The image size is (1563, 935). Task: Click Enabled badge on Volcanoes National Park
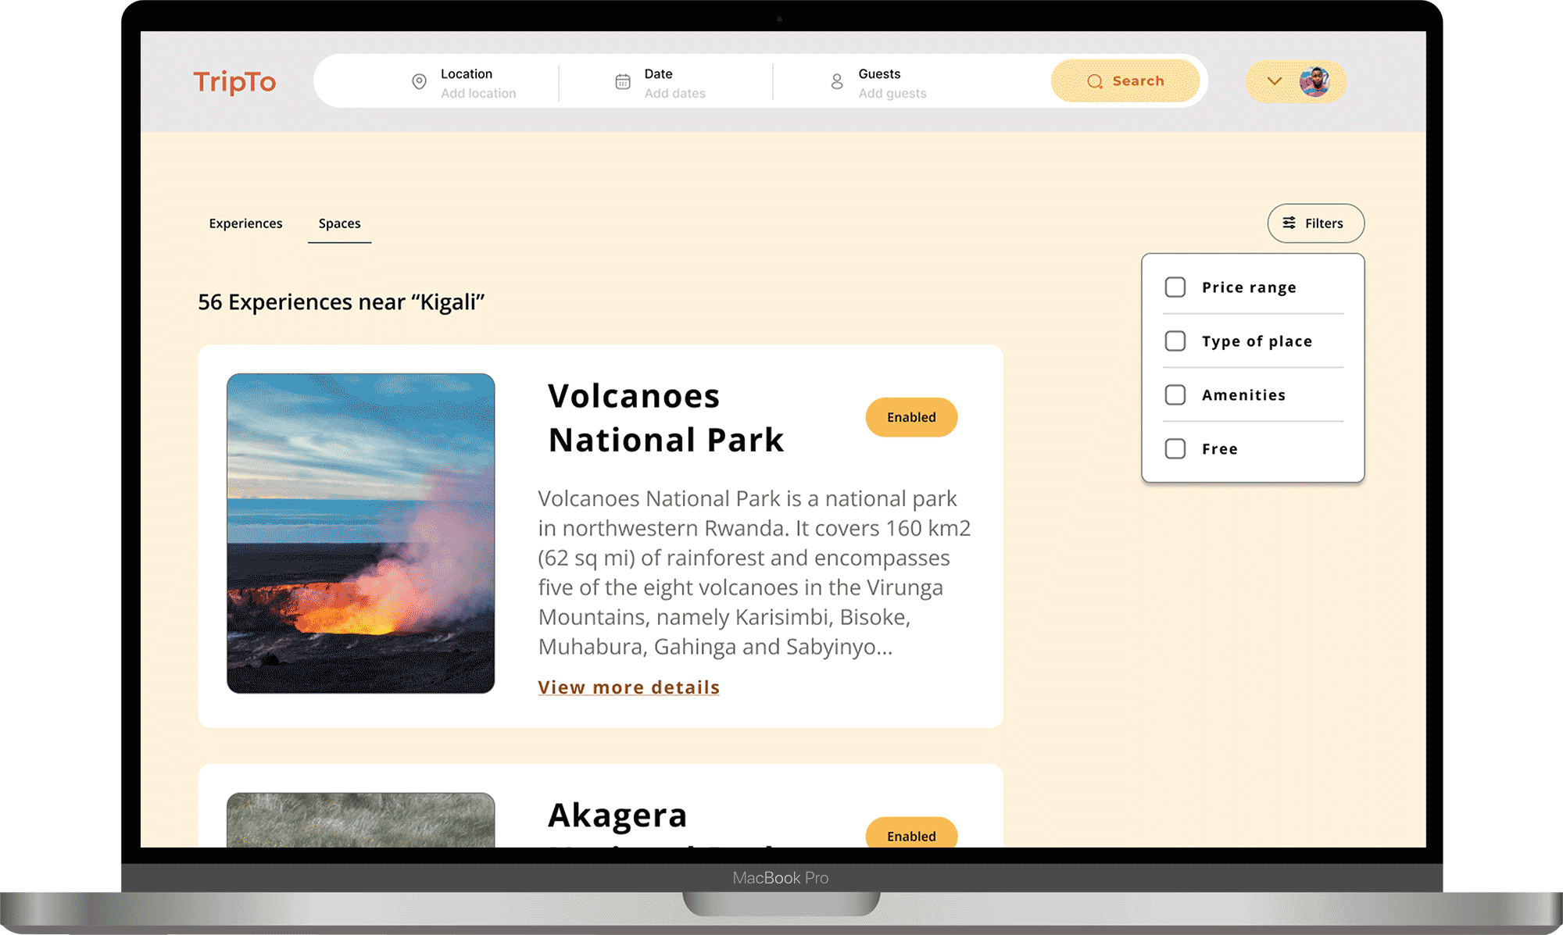[911, 417]
